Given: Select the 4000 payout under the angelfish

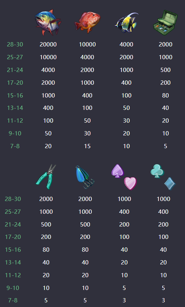Looking at the screenshot, I should pos(127,44).
